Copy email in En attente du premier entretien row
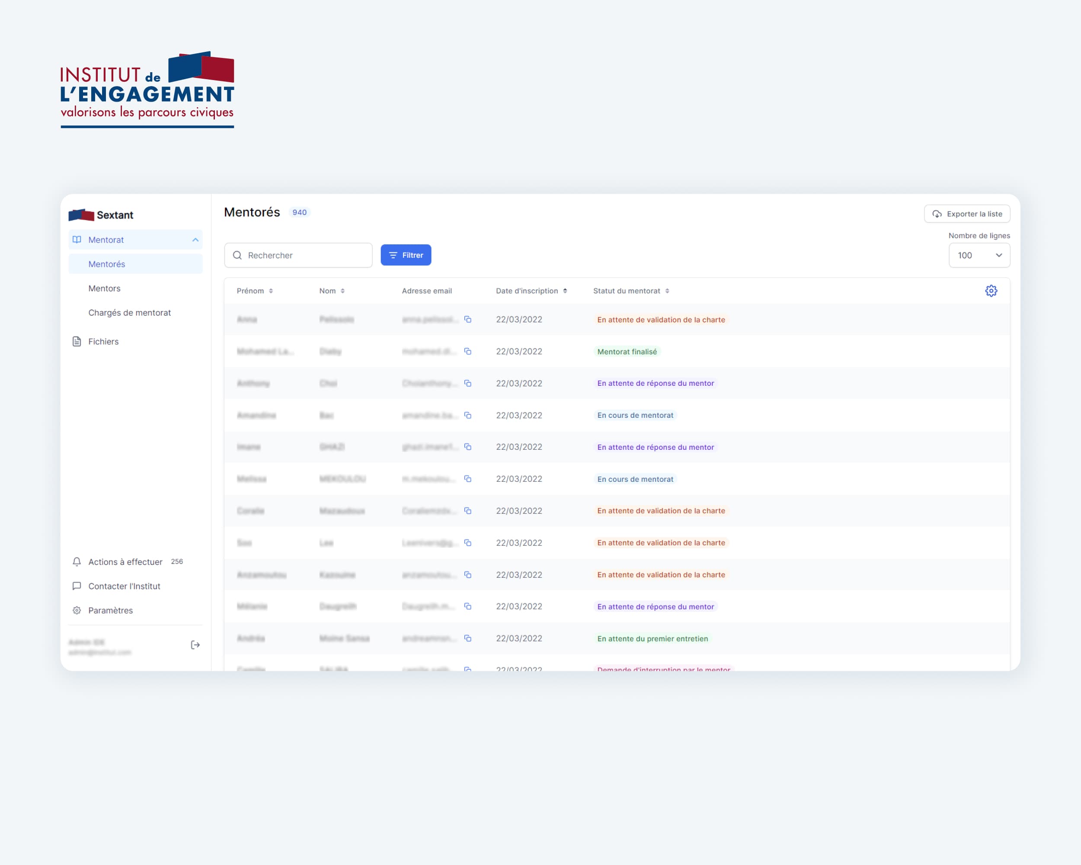1081x865 pixels. point(467,638)
